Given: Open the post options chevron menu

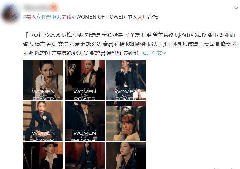Looking at the screenshot, I should point(236,8).
